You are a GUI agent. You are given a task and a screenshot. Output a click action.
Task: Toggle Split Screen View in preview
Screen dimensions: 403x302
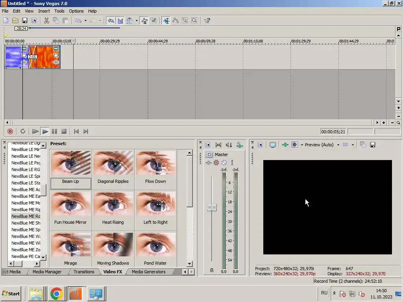click(x=294, y=145)
